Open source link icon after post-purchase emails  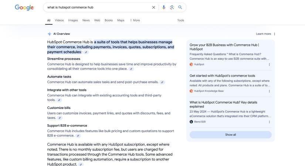(x=162, y=82)
